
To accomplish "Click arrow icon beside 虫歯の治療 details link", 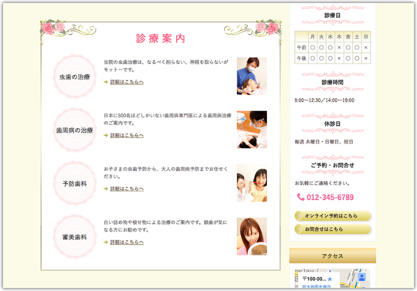I will coord(106,82).
